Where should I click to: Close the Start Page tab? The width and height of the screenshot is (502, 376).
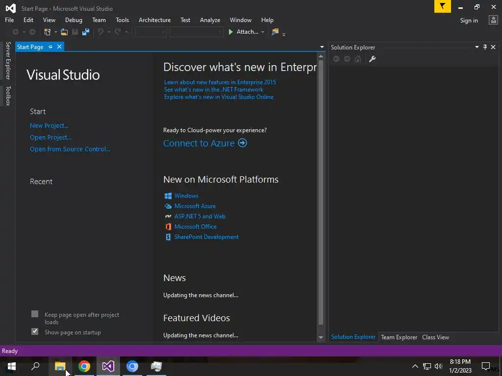(59, 47)
